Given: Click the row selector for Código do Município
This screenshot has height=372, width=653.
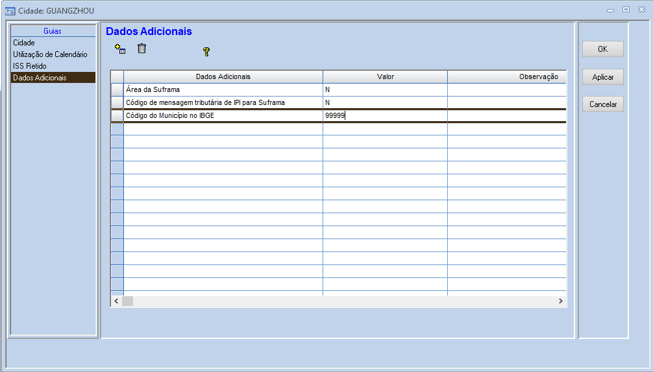Looking at the screenshot, I should 117,115.
